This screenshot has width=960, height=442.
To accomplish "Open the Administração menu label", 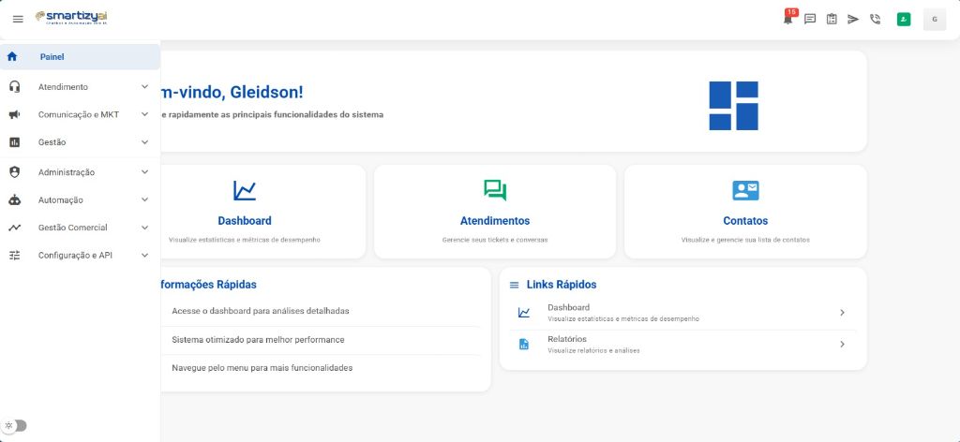I will 67,172.
